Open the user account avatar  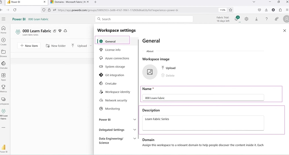click(286, 19)
